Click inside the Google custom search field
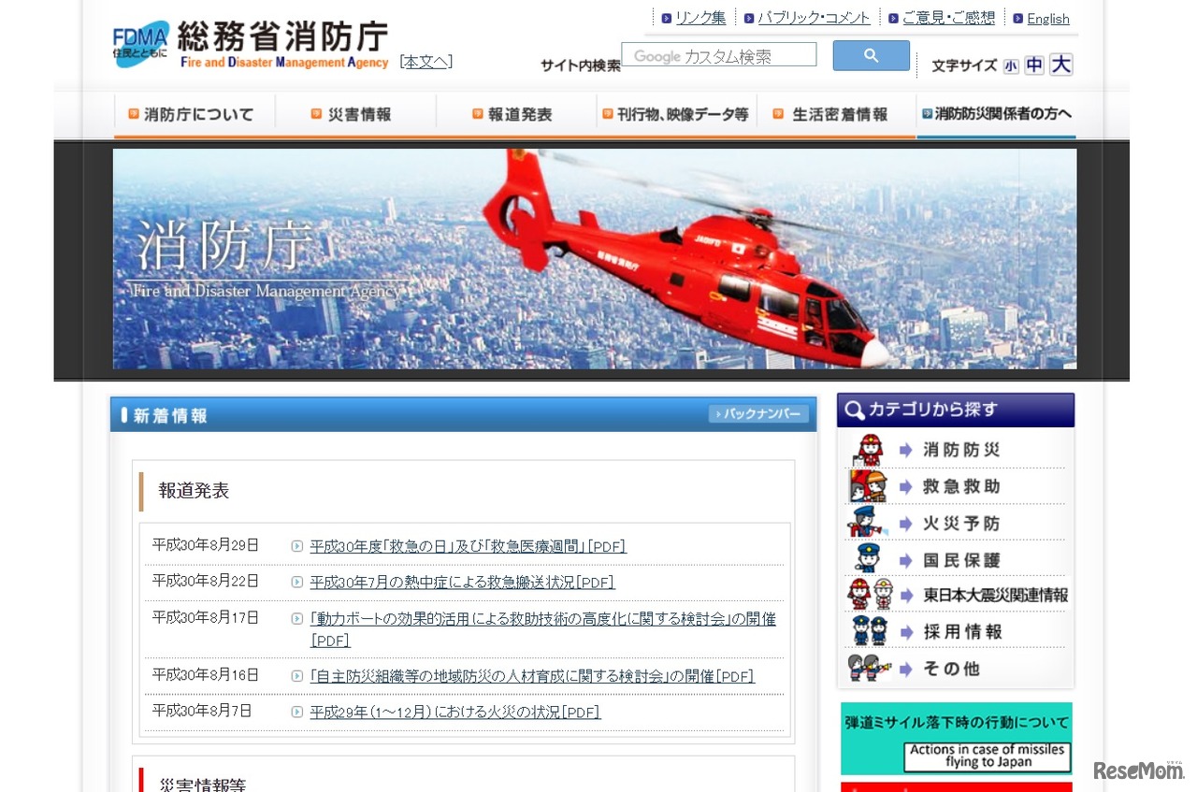Image resolution: width=1197 pixels, height=792 pixels. [x=718, y=55]
